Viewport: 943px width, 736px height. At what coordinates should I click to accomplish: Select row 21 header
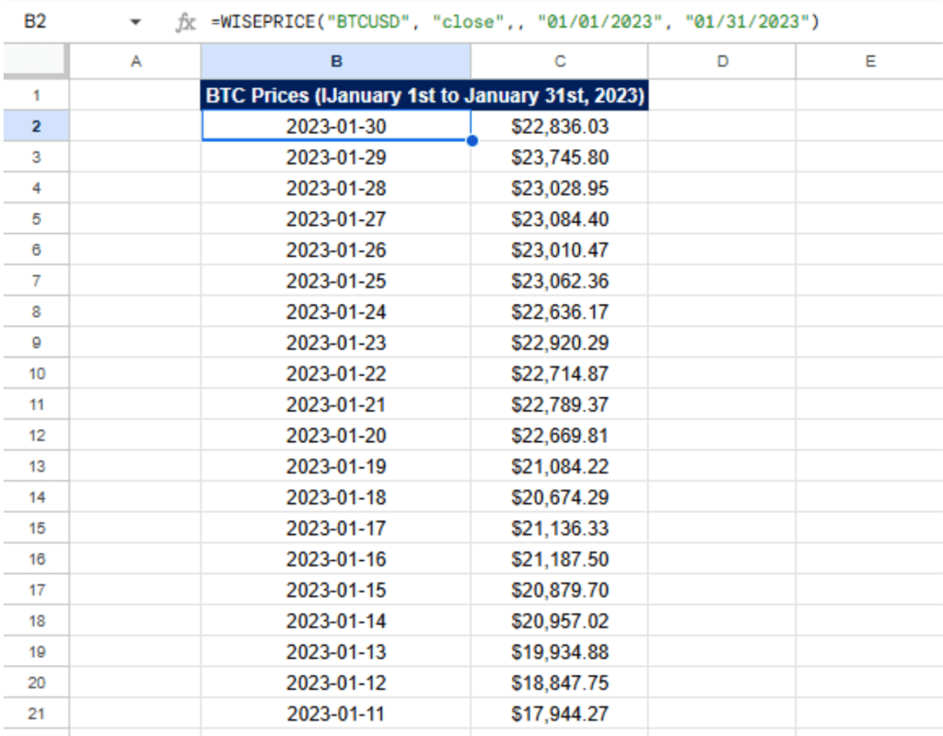(35, 713)
